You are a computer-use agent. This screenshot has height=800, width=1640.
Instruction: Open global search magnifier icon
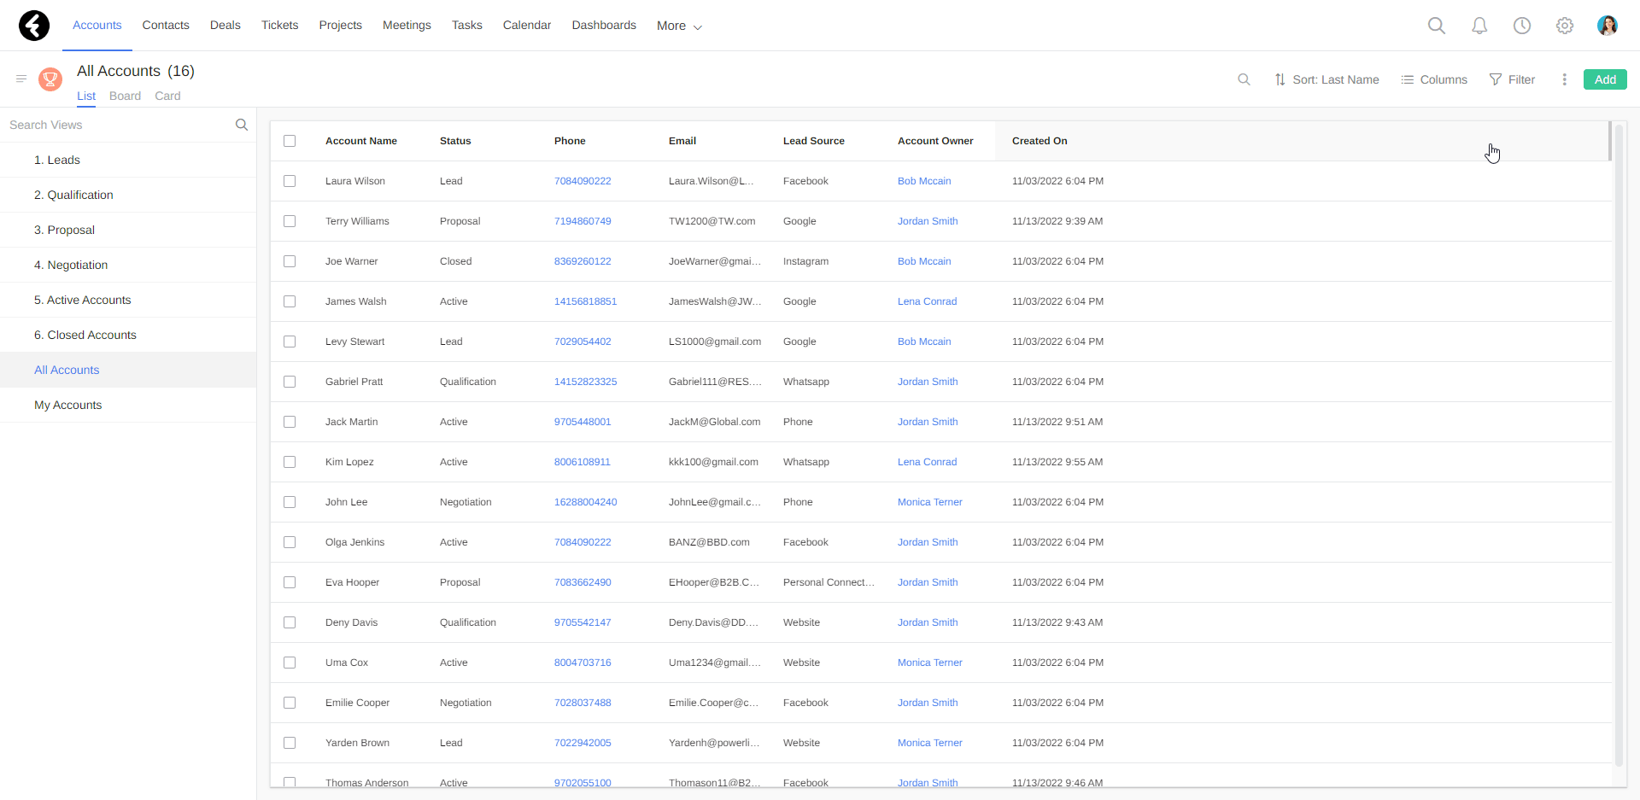pos(1437,26)
